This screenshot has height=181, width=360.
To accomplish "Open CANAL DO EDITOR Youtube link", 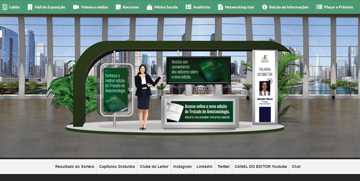I will tap(260, 167).
